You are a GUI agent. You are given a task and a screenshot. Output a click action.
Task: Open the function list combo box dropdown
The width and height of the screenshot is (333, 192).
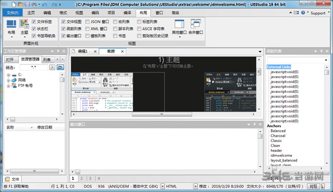[326, 60]
